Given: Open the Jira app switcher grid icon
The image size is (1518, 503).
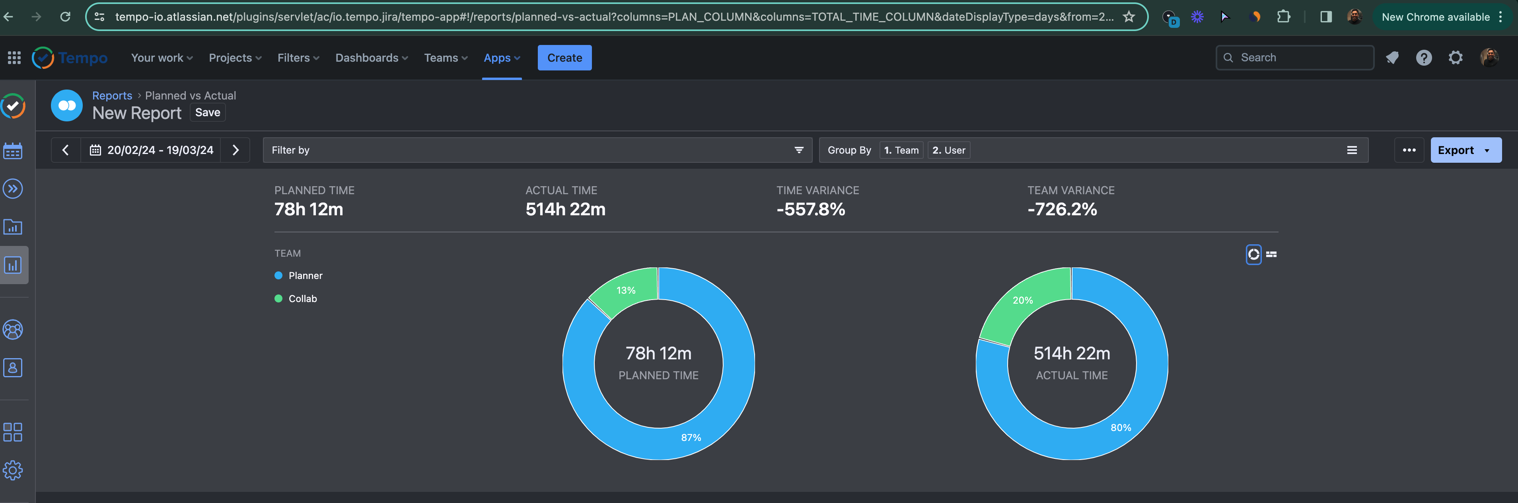Looking at the screenshot, I should [14, 58].
